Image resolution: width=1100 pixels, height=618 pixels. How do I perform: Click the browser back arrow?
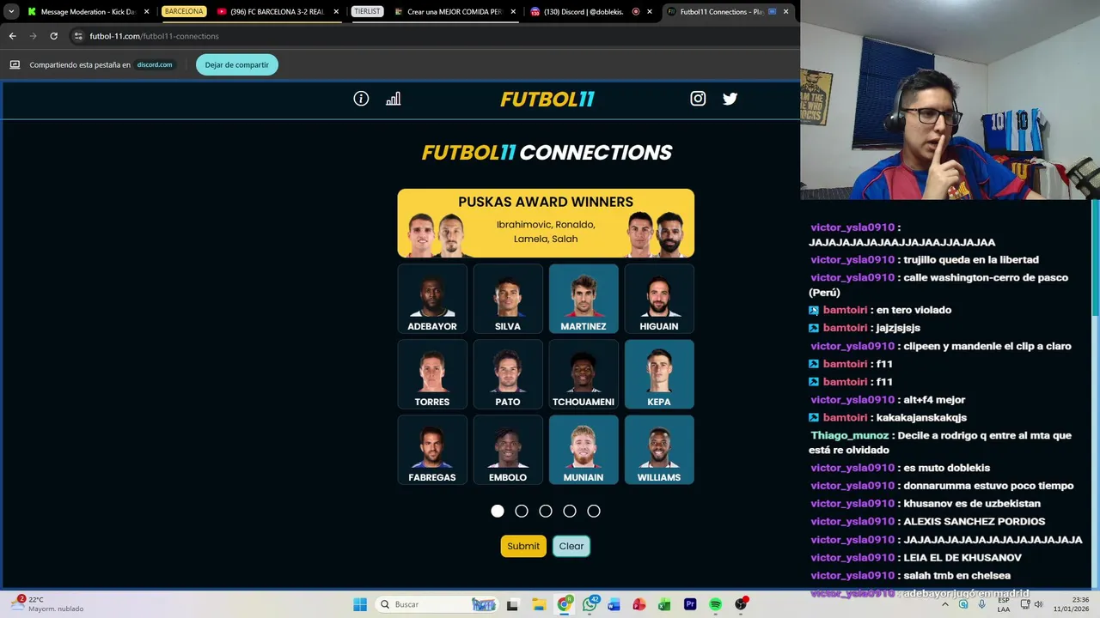click(x=12, y=36)
